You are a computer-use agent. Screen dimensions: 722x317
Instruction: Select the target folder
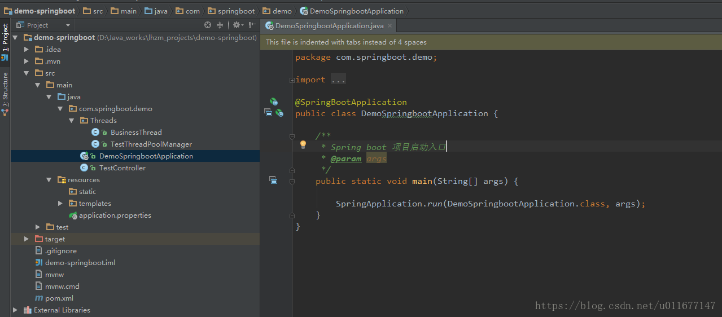[x=55, y=239]
